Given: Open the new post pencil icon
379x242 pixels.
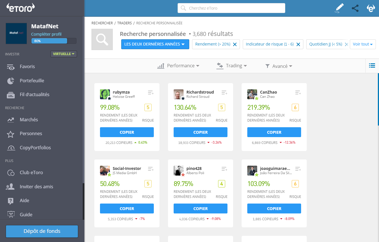Looking at the screenshot, I should click(339, 8).
